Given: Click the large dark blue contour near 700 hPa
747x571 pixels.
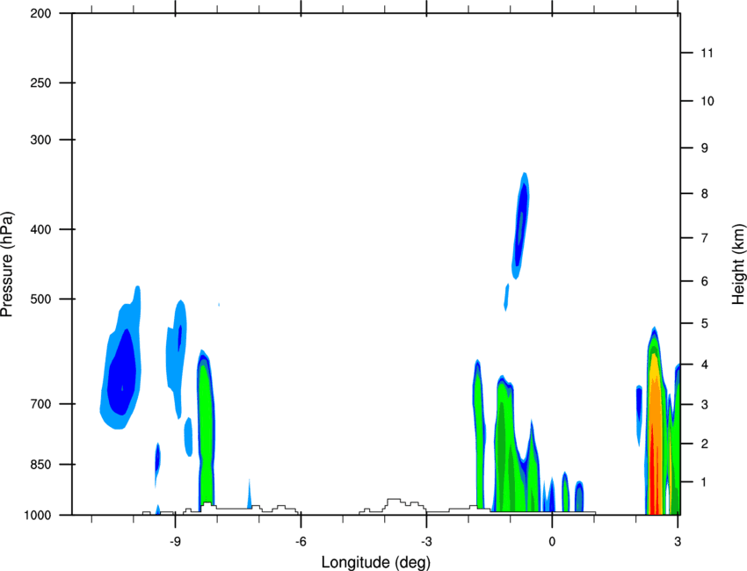Looking at the screenshot, I should pyautogui.click(x=121, y=372).
